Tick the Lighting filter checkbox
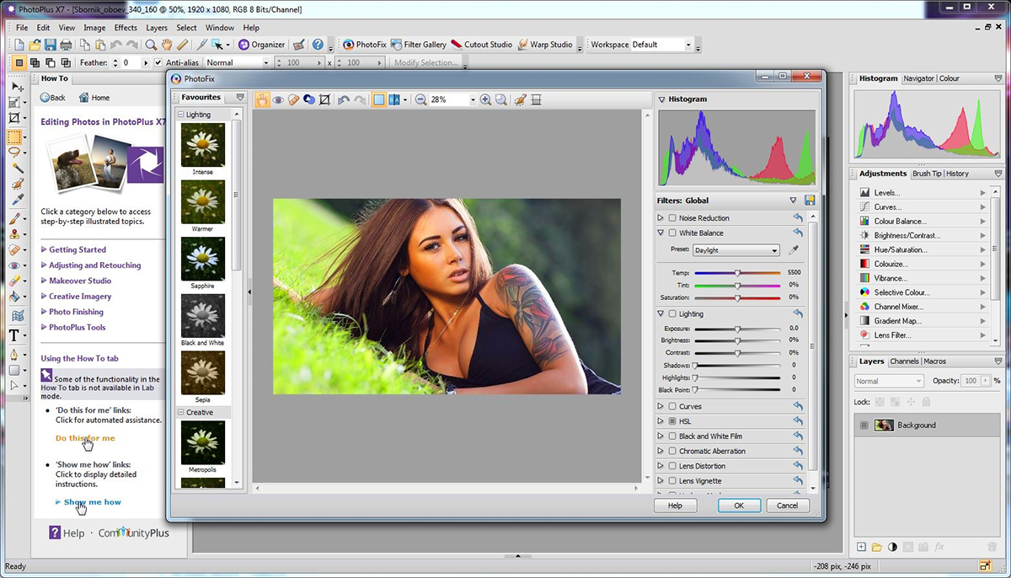This screenshot has height=578, width=1011. 672,313
